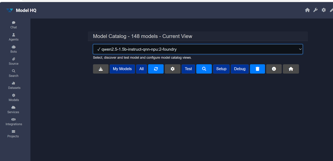333x161 pixels.
Task: Open settings gear in top header
Action: click(324, 10)
